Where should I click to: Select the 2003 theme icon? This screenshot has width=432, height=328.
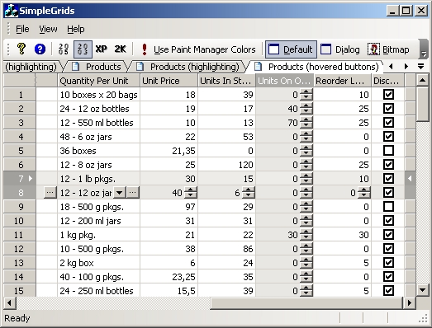(83, 49)
